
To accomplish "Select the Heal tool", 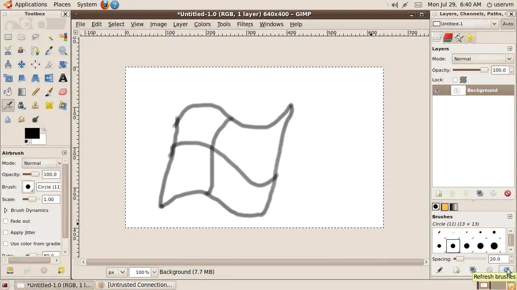I will click(x=49, y=106).
